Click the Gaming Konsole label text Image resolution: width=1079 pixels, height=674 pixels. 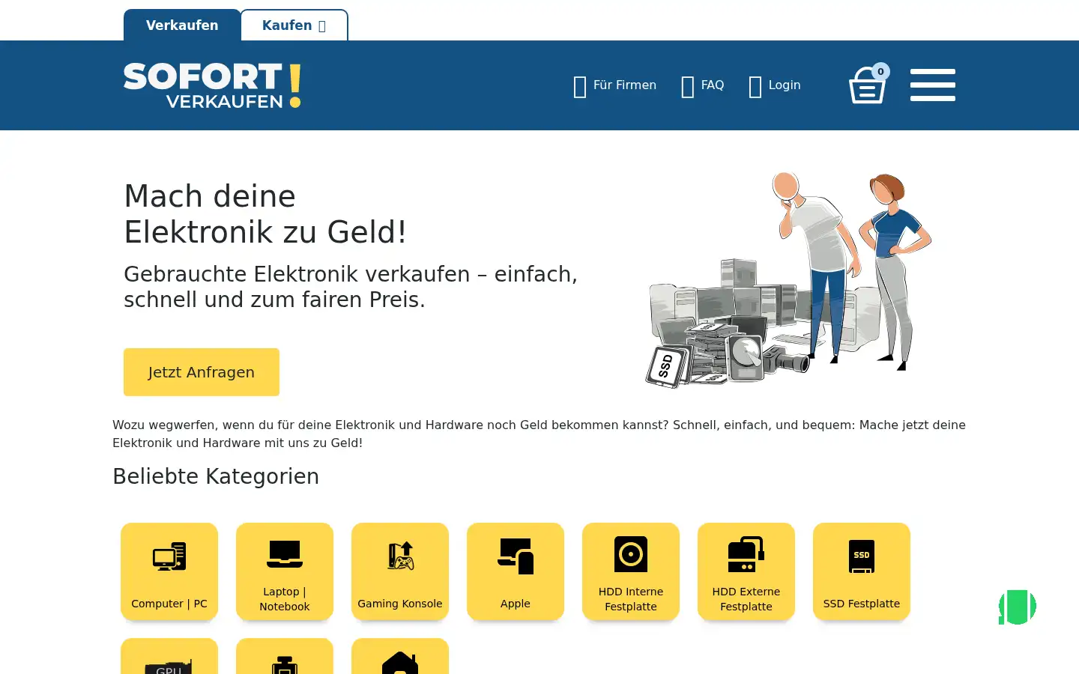pyautogui.click(x=400, y=604)
